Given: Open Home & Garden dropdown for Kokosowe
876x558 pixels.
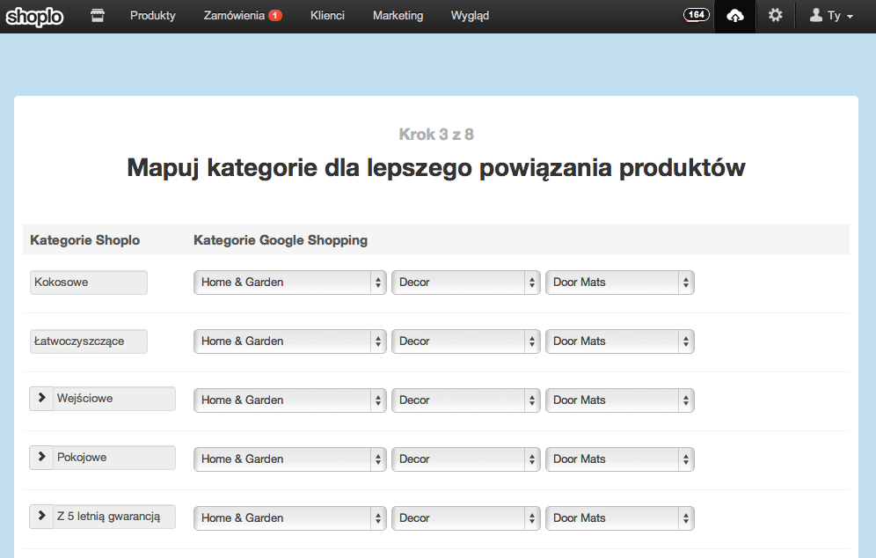Looking at the screenshot, I should pos(290,283).
